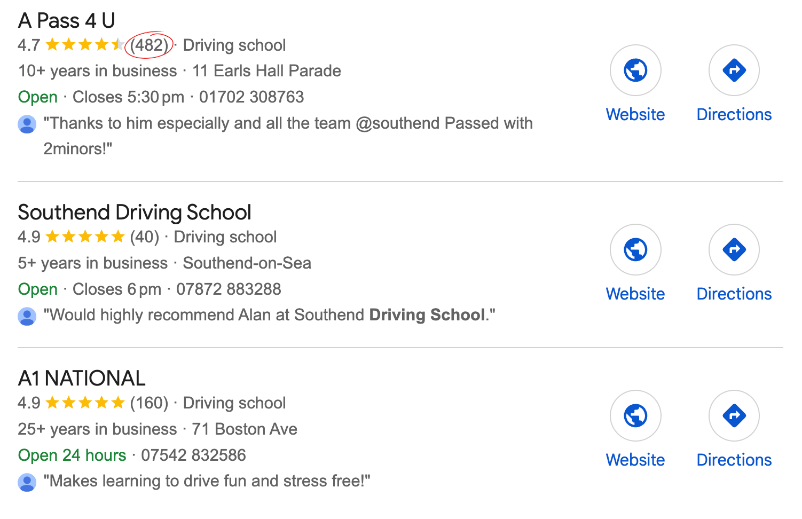Viewport: 802px width, 519px height.
Task: Open the A1 NATIONAL listing
Action: (x=81, y=378)
